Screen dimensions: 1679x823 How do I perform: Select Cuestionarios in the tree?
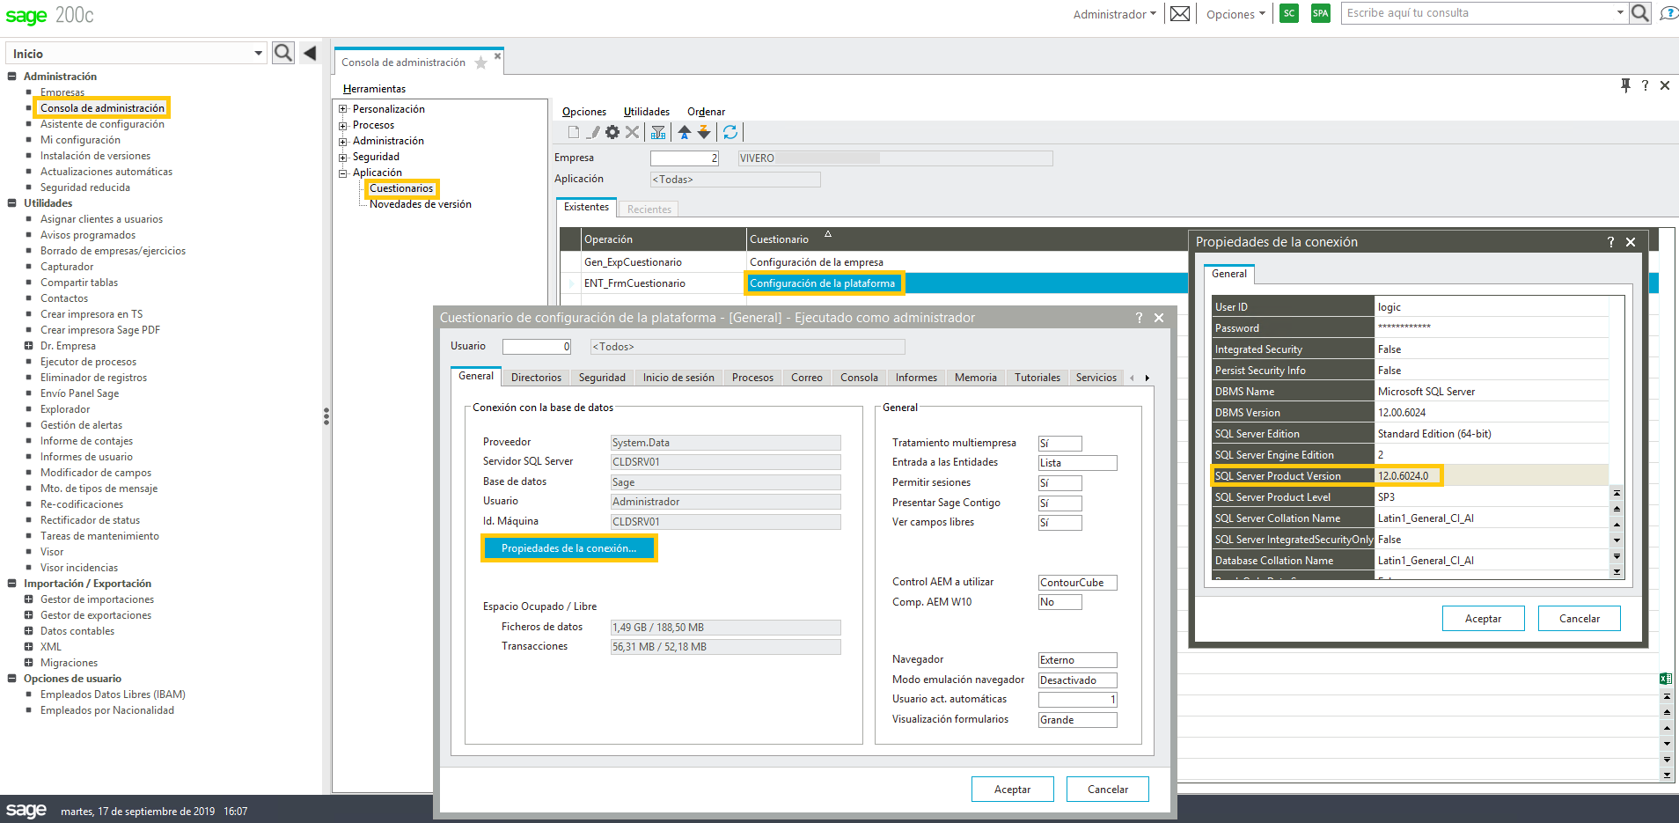401,188
